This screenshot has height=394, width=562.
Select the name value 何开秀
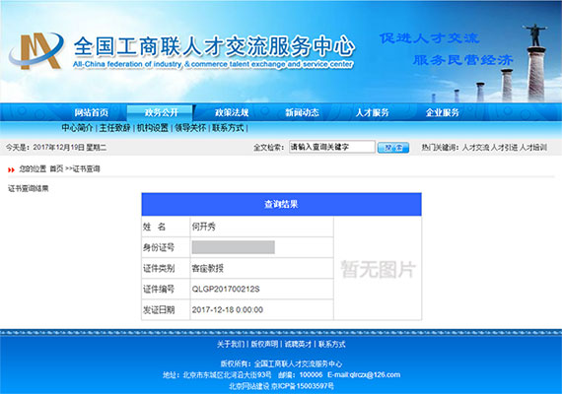[203, 227]
